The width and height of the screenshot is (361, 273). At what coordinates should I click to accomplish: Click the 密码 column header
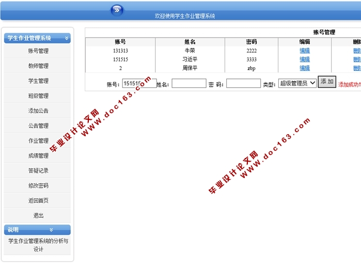coord(252,42)
